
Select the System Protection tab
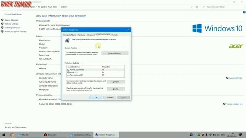(x=103, y=34)
